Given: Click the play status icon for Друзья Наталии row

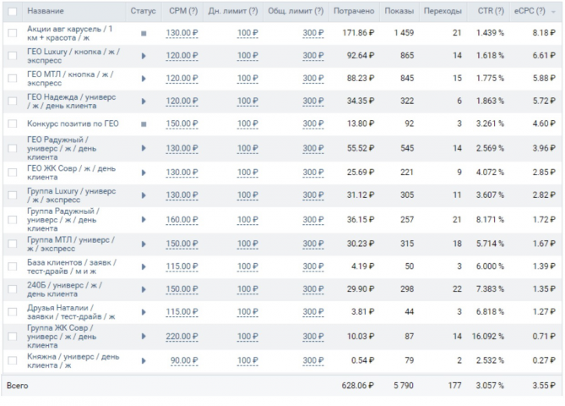Looking at the screenshot, I should [x=144, y=312].
